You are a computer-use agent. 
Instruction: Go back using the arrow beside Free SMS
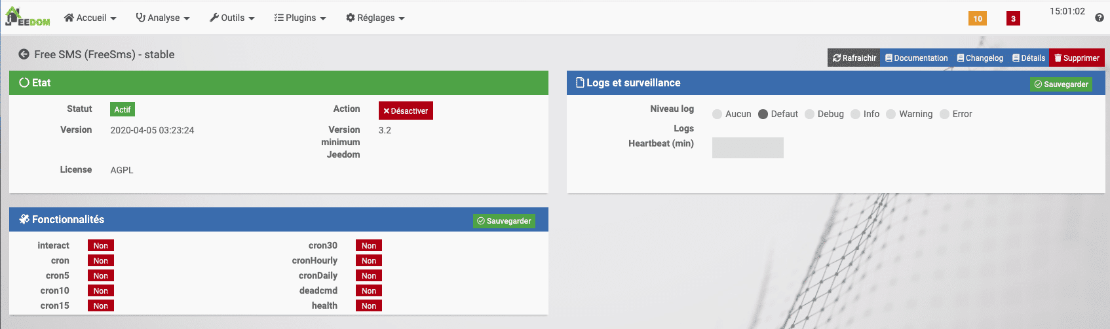coord(24,54)
